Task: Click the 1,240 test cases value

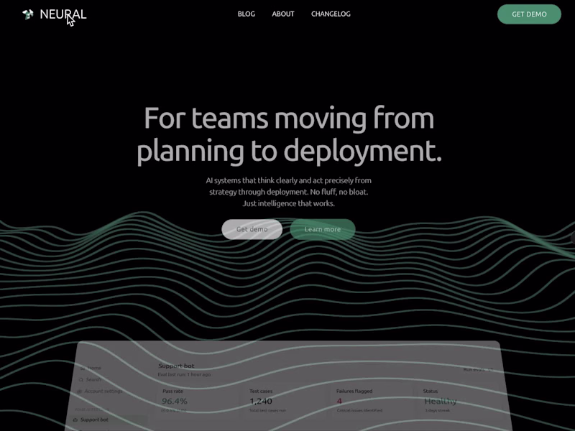Action: pos(261,401)
